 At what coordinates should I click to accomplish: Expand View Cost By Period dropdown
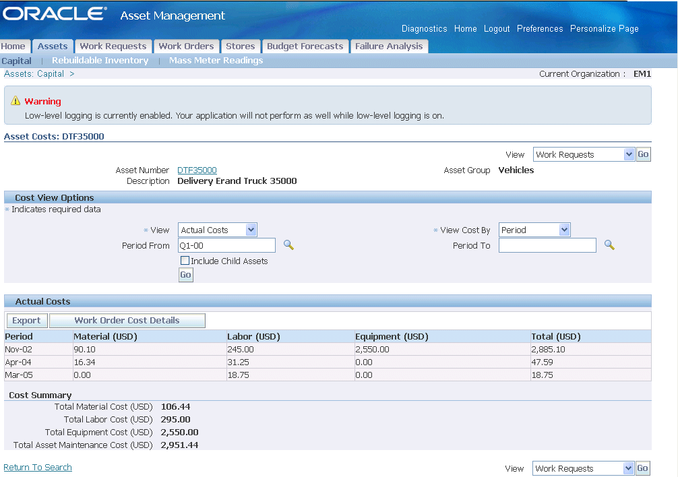tap(534, 230)
